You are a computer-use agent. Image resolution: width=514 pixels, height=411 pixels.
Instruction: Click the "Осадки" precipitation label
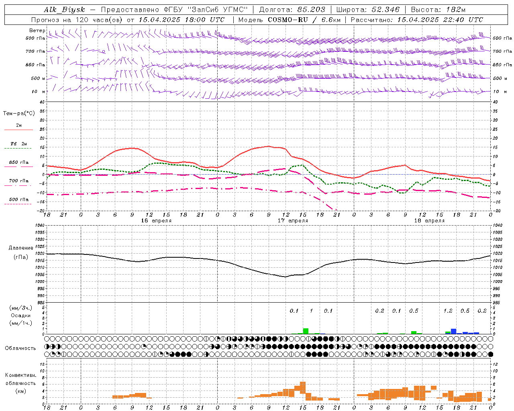tap(21, 315)
